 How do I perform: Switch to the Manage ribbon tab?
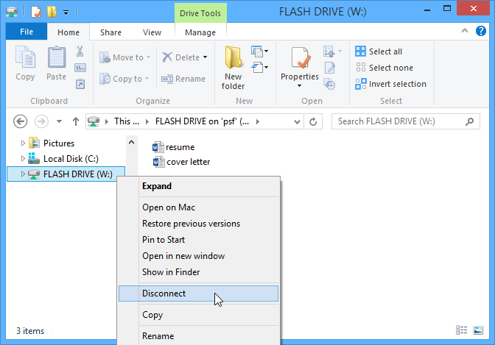[200, 32]
